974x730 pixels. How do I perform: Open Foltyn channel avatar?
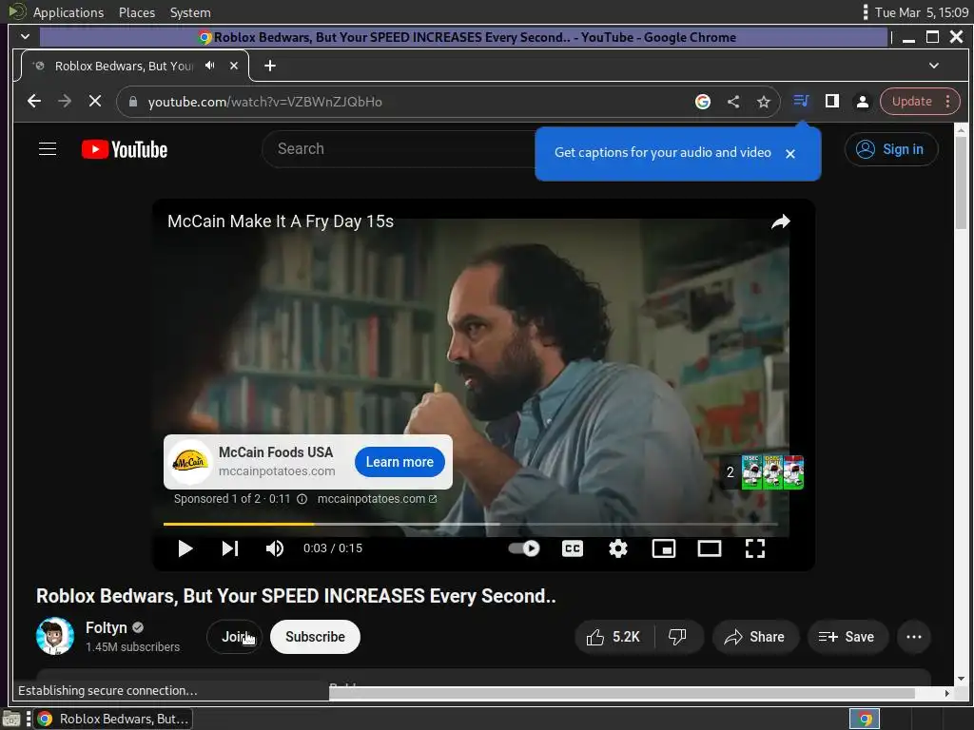pyautogui.click(x=55, y=636)
